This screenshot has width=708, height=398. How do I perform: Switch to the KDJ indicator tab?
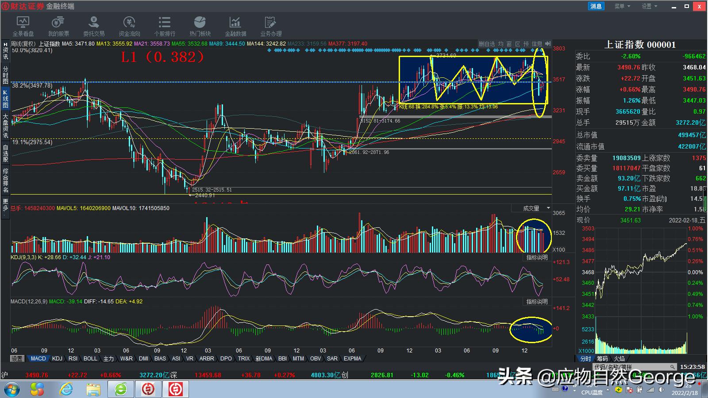point(57,359)
